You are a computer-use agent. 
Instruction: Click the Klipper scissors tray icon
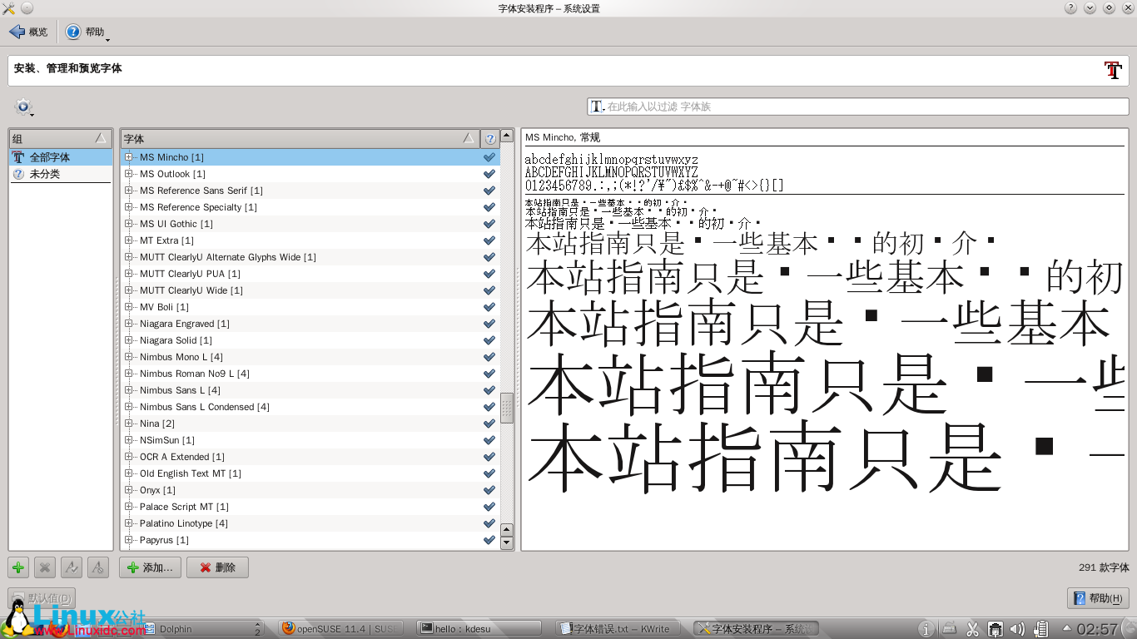[972, 629]
